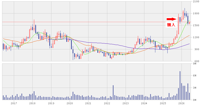Select the 1800 price axis label
Screen dimensions: 200x105
click(196, 14)
